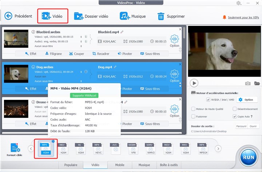Show more formats with right arrow
262x172 pixels.
[x=218, y=148]
